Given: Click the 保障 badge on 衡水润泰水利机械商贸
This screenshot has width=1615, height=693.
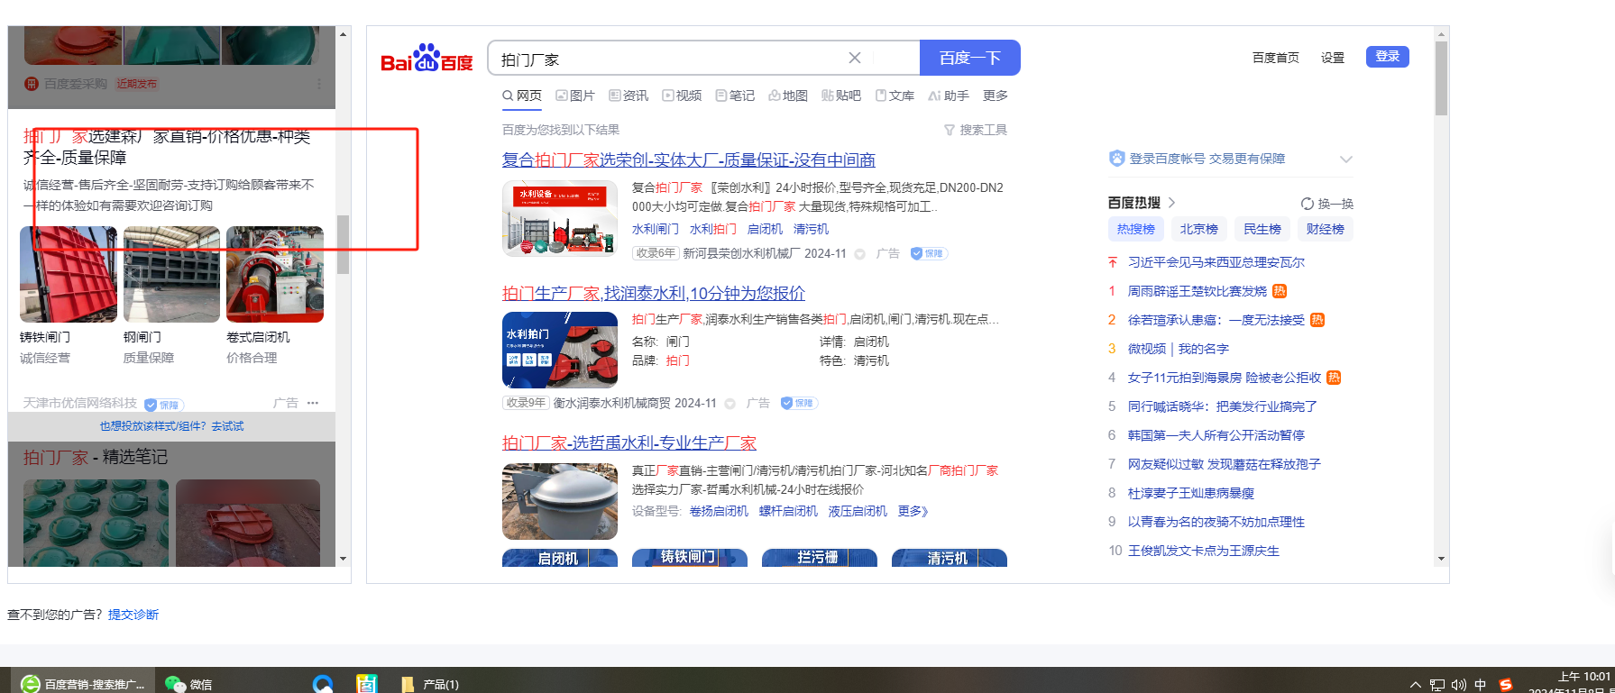Looking at the screenshot, I should tap(799, 404).
